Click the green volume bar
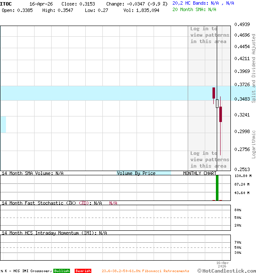This screenshot has width=256, height=273. tap(217, 188)
